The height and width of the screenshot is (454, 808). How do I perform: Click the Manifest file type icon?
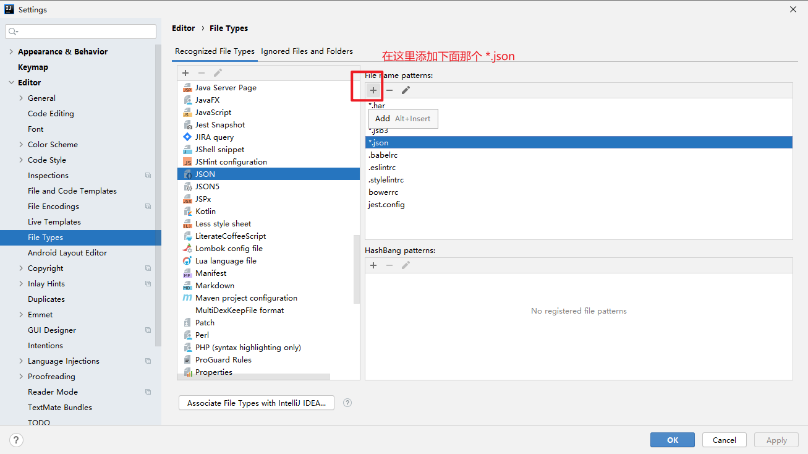click(187, 273)
